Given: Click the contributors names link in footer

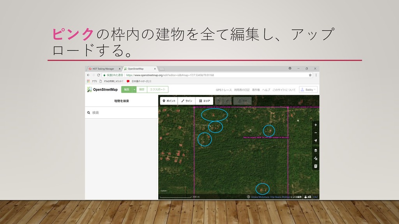Looking at the screenshot, I should click(270, 197).
